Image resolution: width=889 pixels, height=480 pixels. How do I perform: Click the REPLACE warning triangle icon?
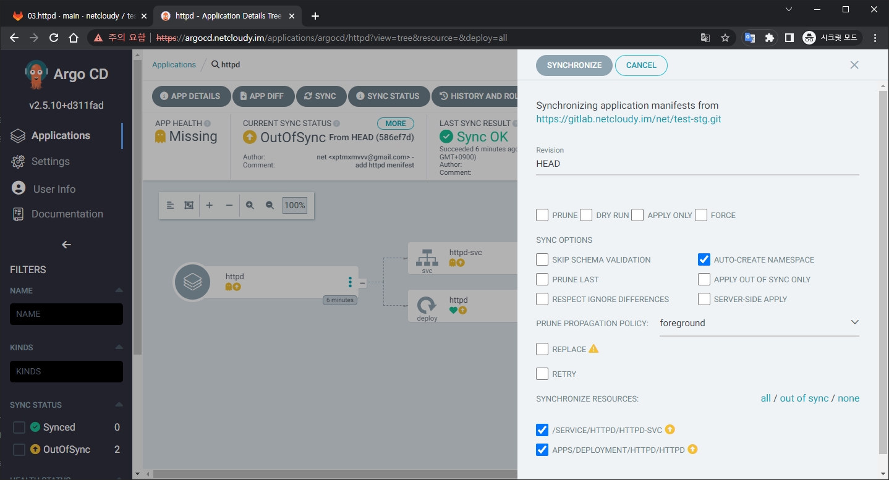tap(593, 348)
